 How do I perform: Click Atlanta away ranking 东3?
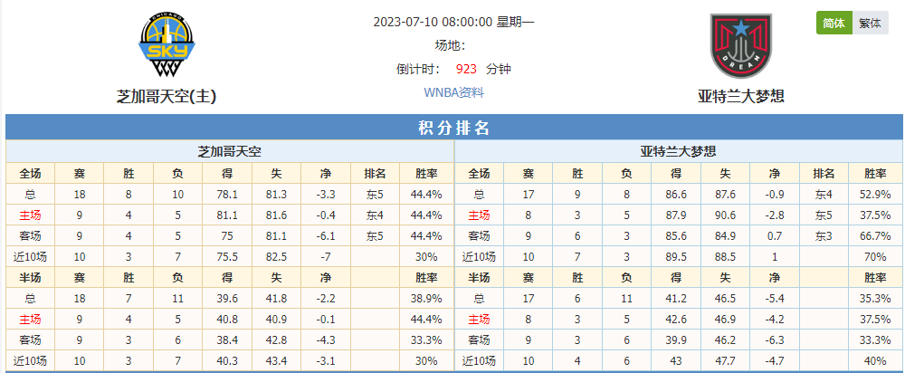click(824, 235)
